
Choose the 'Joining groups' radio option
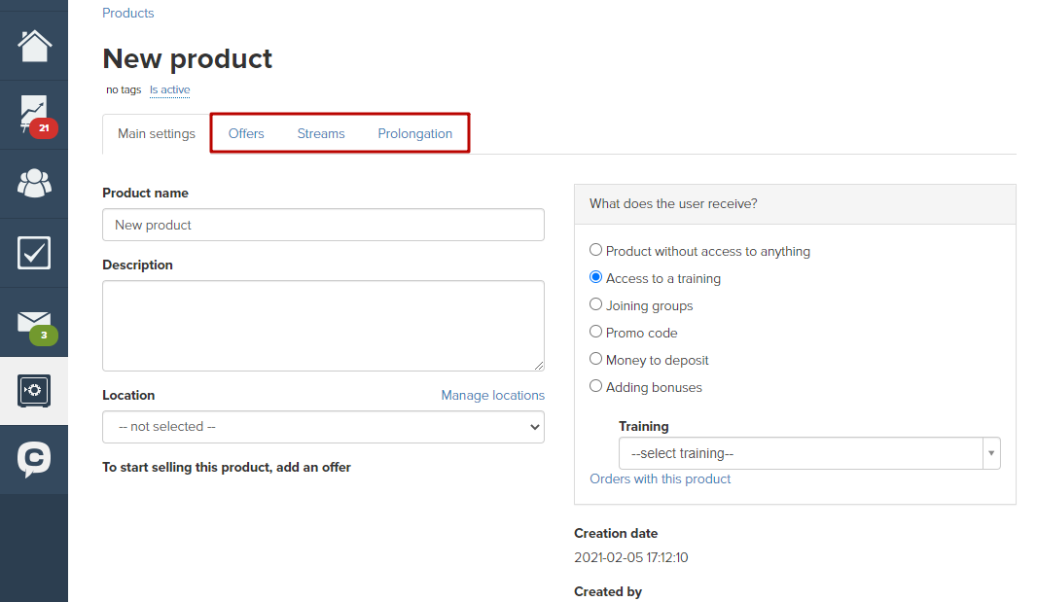(x=596, y=304)
